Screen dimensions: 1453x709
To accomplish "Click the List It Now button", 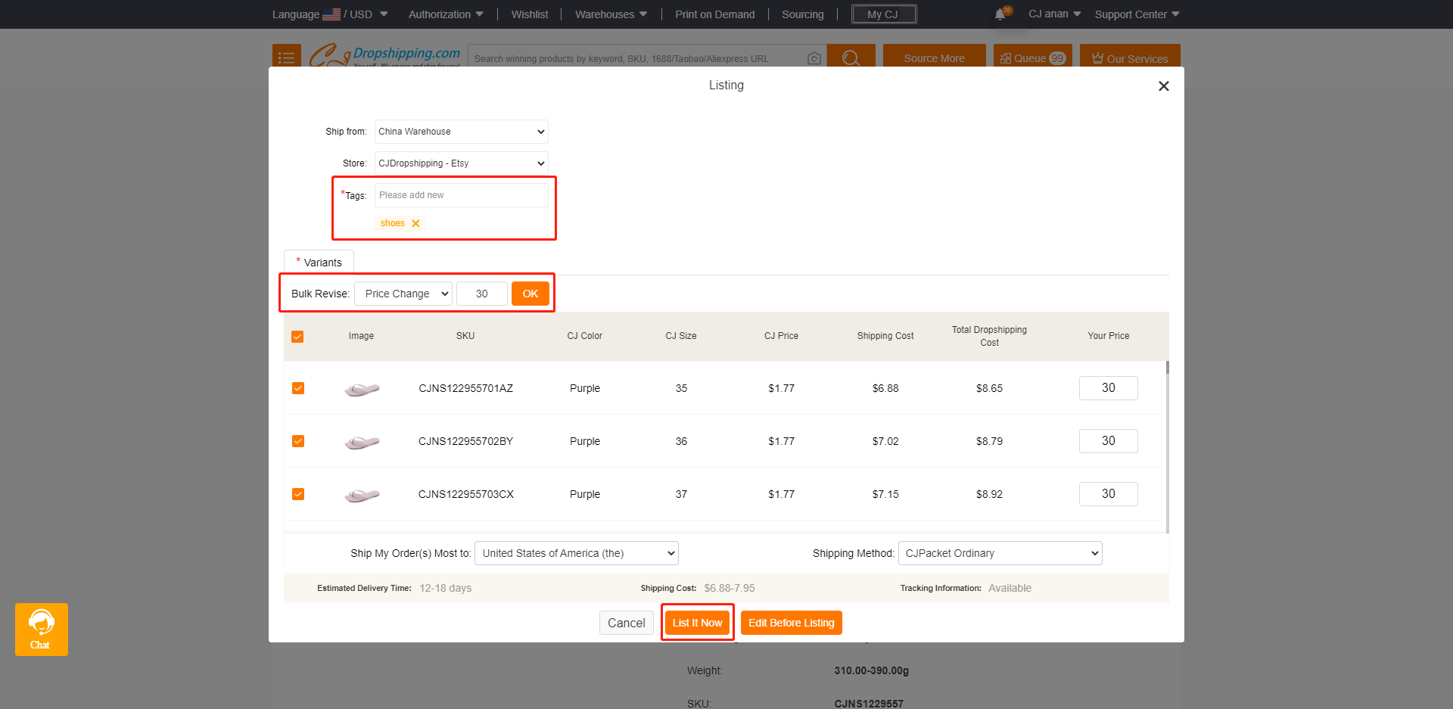I will point(697,623).
